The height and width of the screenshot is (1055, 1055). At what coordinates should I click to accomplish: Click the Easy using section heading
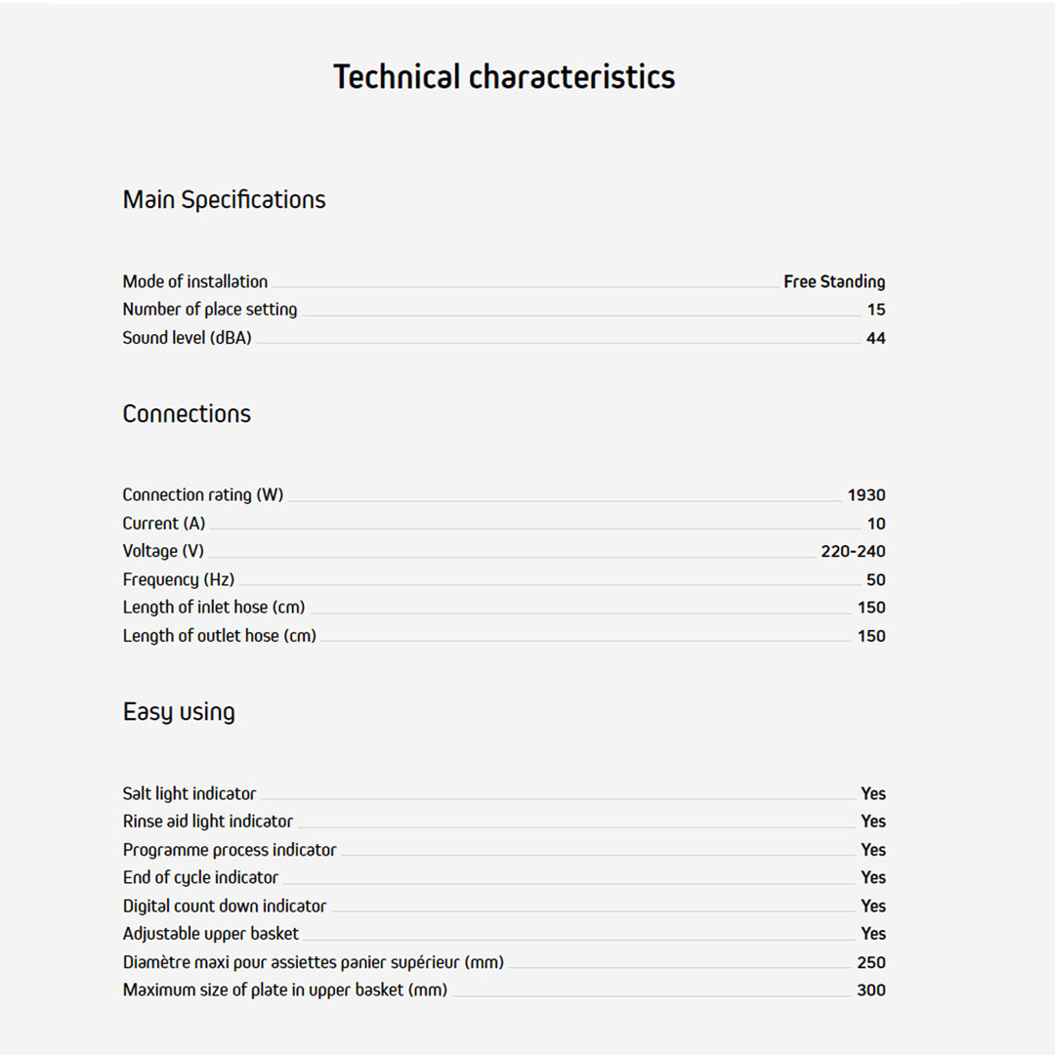179,712
